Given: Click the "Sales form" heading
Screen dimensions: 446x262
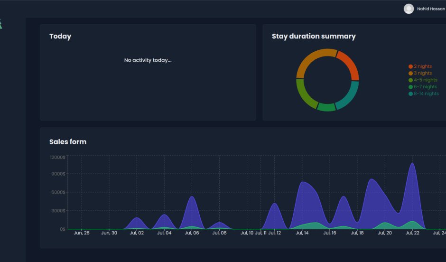Looking at the screenshot, I should pos(68,141).
